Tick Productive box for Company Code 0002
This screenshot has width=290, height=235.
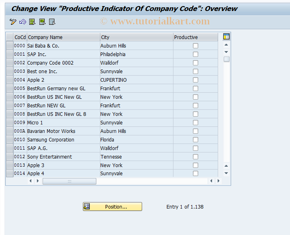[x=195, y=63]
